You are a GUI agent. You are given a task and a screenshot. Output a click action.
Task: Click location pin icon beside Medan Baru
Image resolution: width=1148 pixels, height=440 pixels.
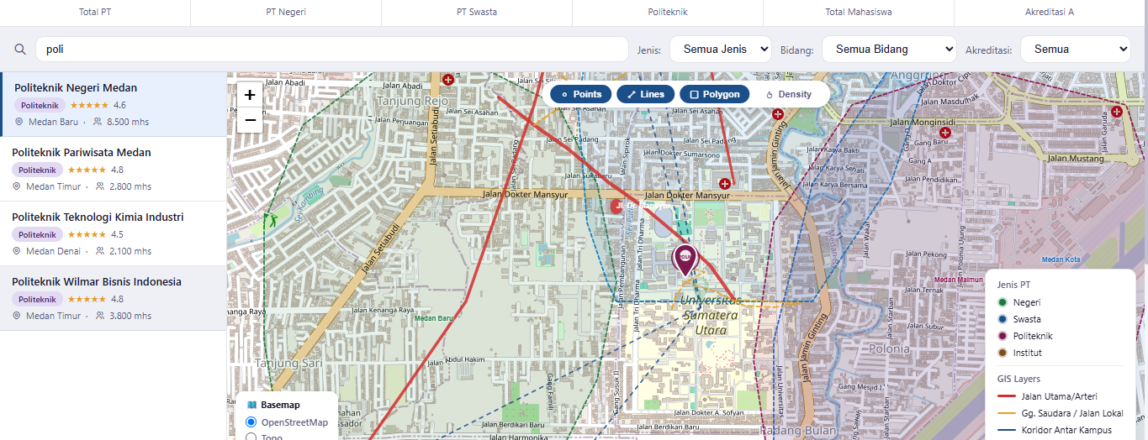[x=19, y=122]
